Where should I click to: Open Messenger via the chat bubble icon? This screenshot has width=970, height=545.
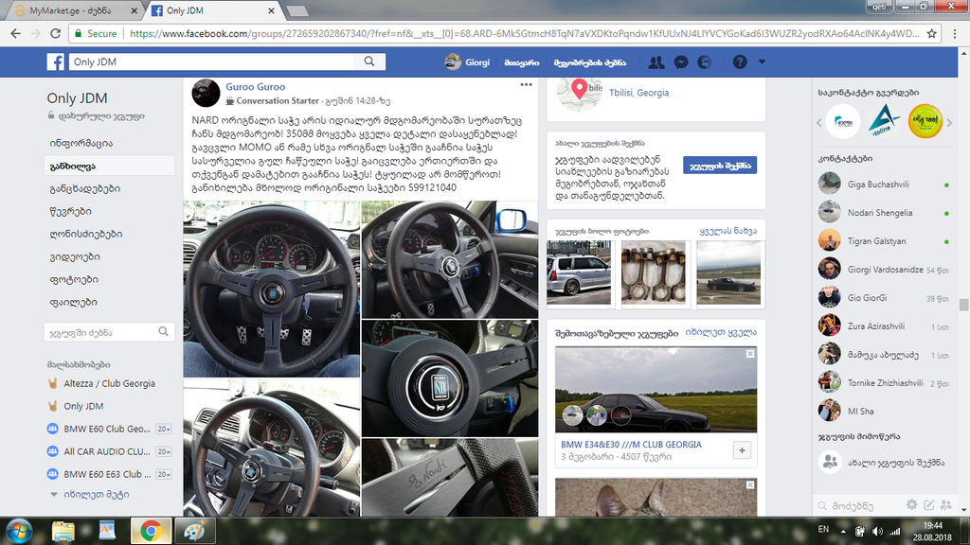coord(680,62)
